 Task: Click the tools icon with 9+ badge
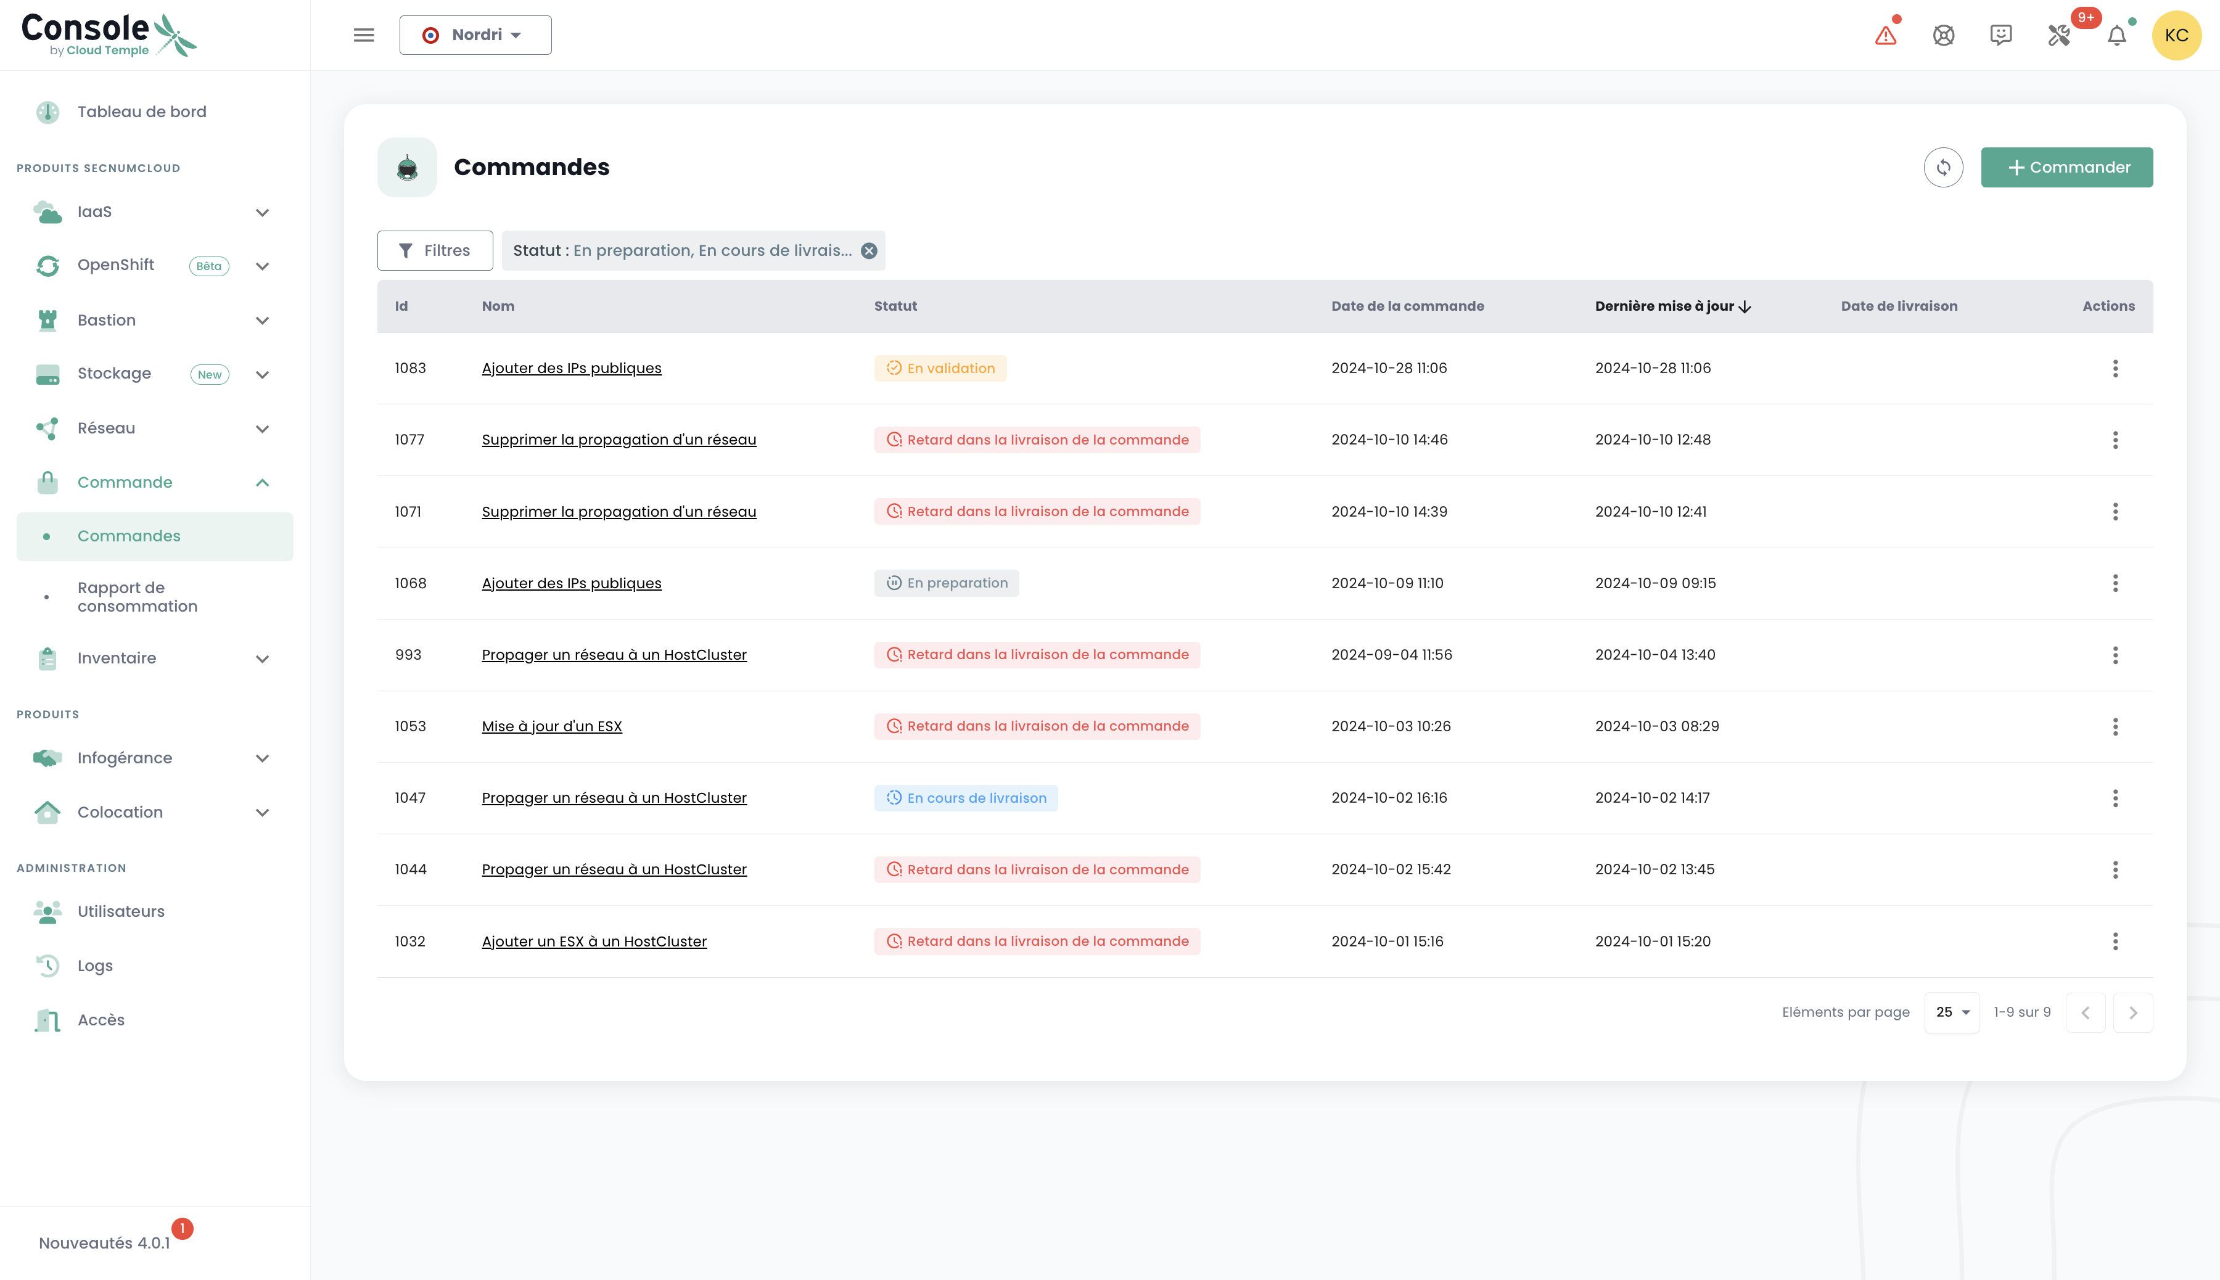coord(2058,35)
